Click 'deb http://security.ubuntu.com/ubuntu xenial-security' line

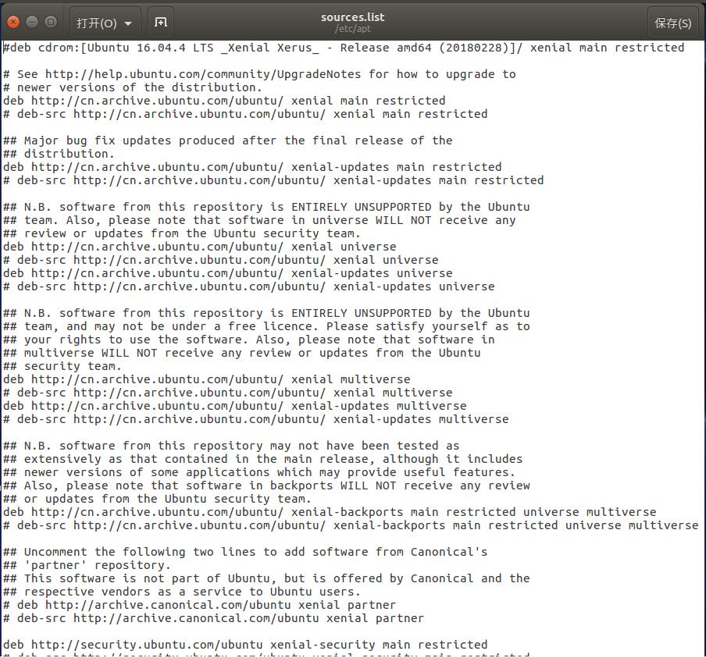245,645
